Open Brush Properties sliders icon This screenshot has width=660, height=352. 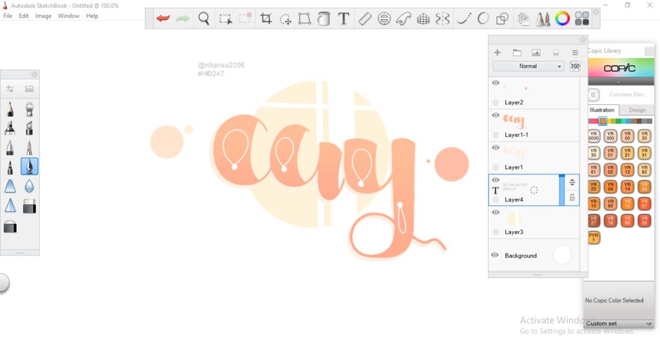[x=10, y=89]
